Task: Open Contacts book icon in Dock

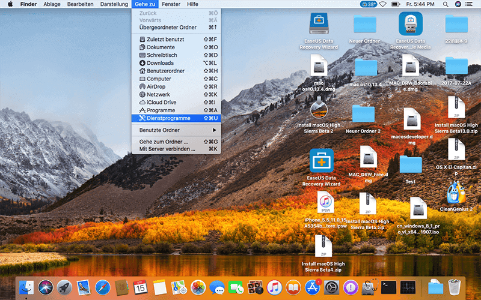Action: [x=121, y=287]
